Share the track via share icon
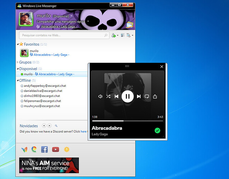Viewport: 229px width, 179px height. [155, 96]
